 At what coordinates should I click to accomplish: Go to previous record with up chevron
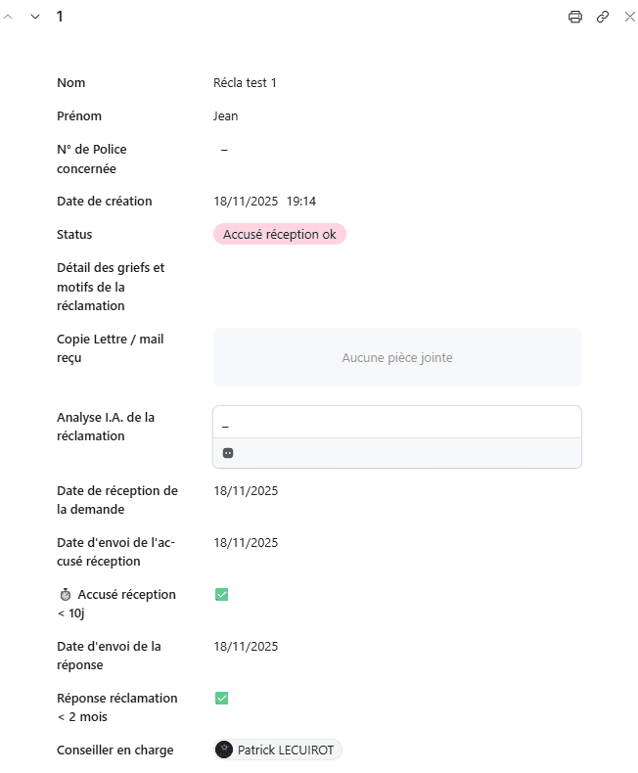pyautogui.click(x=9, y=17)
